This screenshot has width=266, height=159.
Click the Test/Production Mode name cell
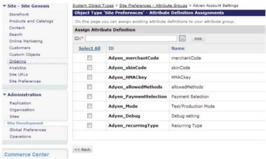193,106
